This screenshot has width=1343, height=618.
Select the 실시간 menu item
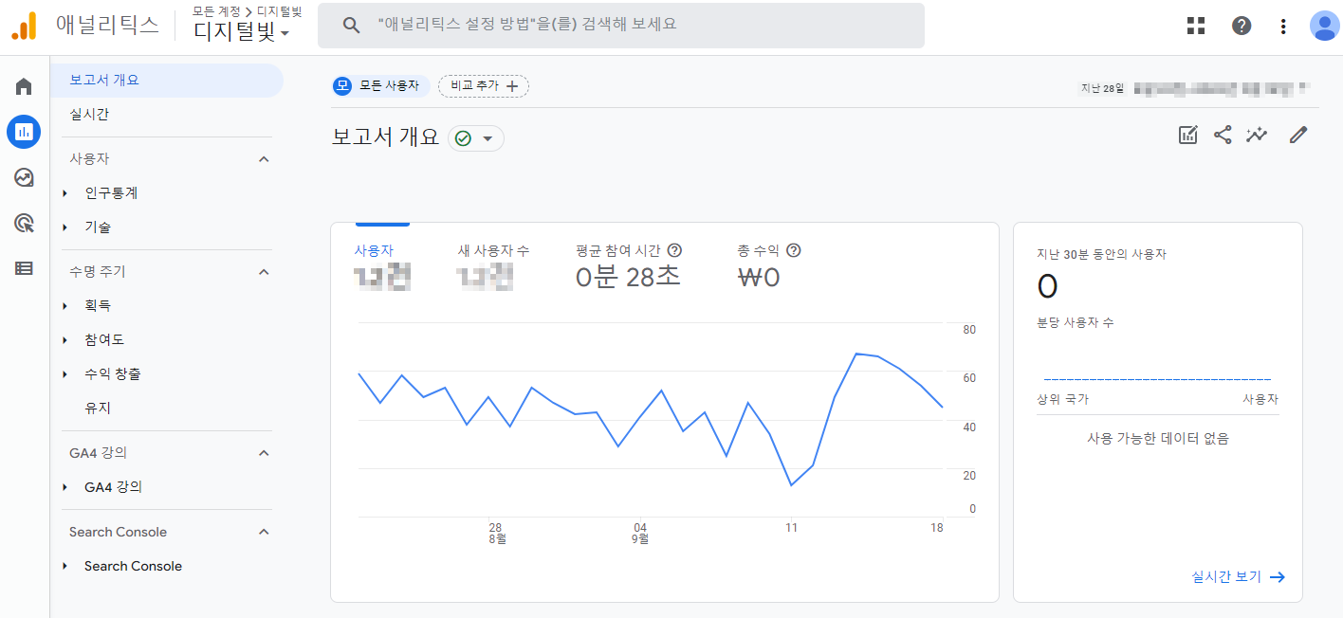[89, 114]
